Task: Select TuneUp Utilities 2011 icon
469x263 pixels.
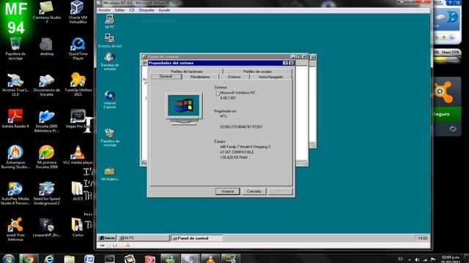Action: point(78,85)
